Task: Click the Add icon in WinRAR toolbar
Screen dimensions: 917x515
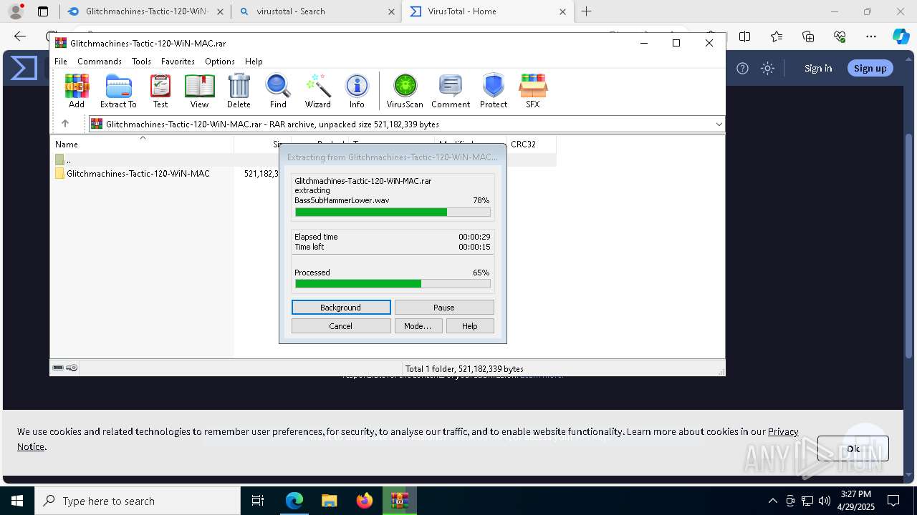Action: pyautogui.click(x=77, y=91)
